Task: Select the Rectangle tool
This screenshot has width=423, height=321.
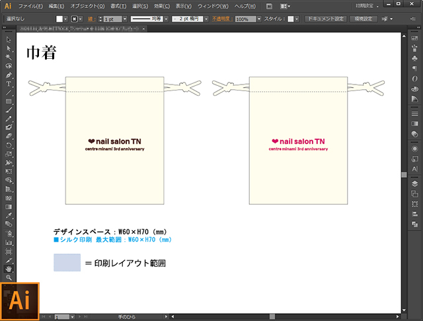Action: tap(9, 101)
